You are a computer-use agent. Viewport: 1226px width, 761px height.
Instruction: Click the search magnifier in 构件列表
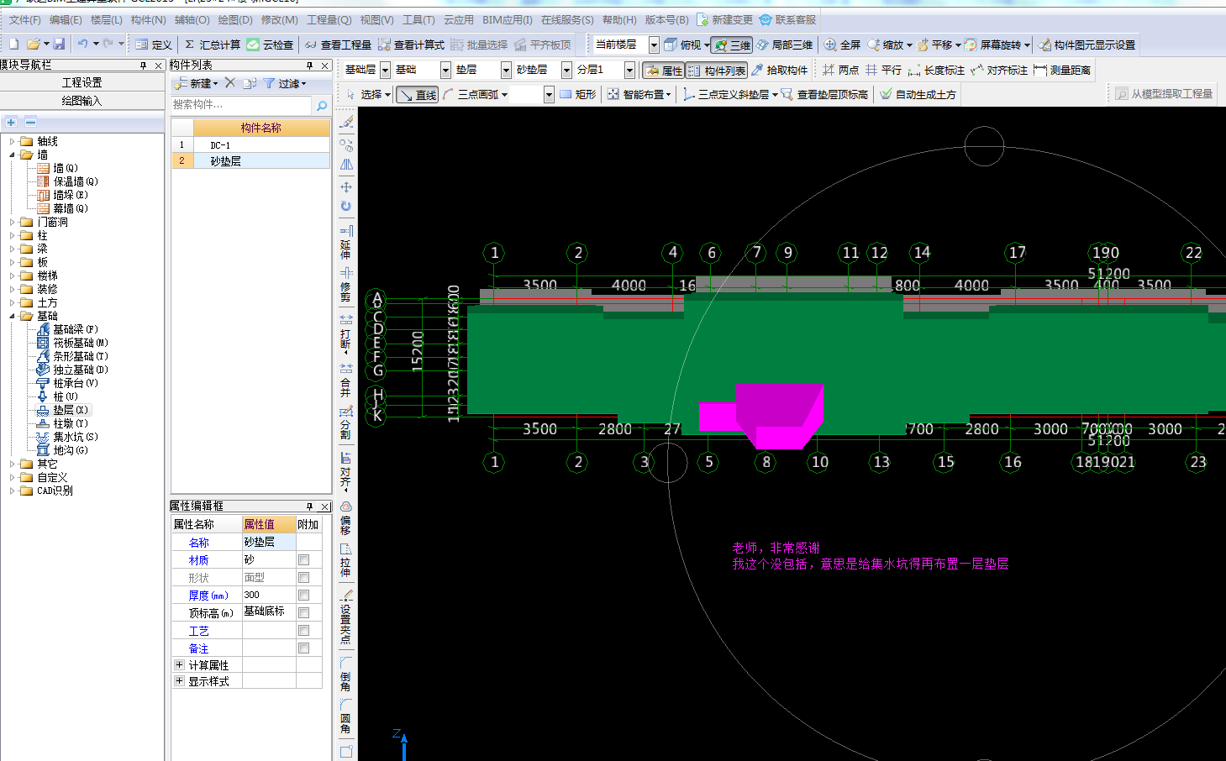click(x=321, y=105)
